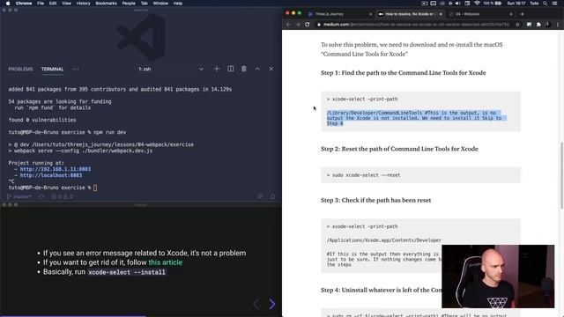Go back in the browser
The height and width of the screenshot is (317, 564).
288,25
